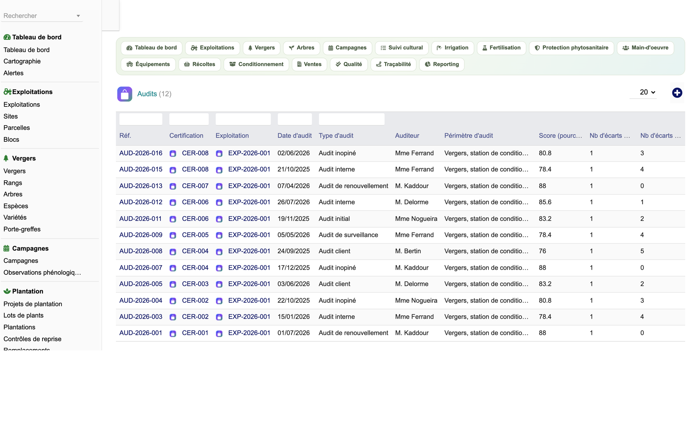Click certification icon in AUD-2026-011 row
Viewport: 700px width, 433px height.
[x=173, y=219]
